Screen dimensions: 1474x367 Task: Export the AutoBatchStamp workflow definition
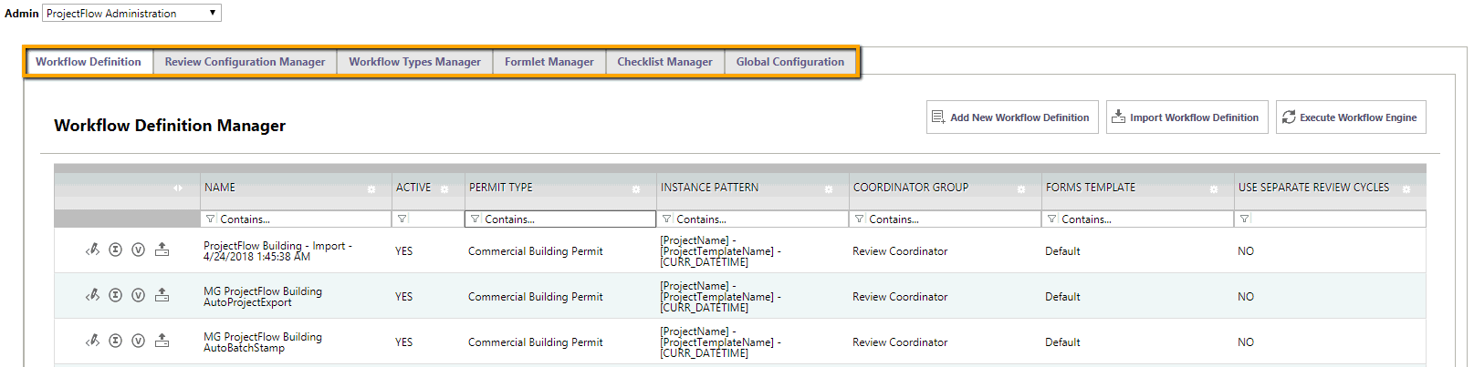(x=162, y=341)
